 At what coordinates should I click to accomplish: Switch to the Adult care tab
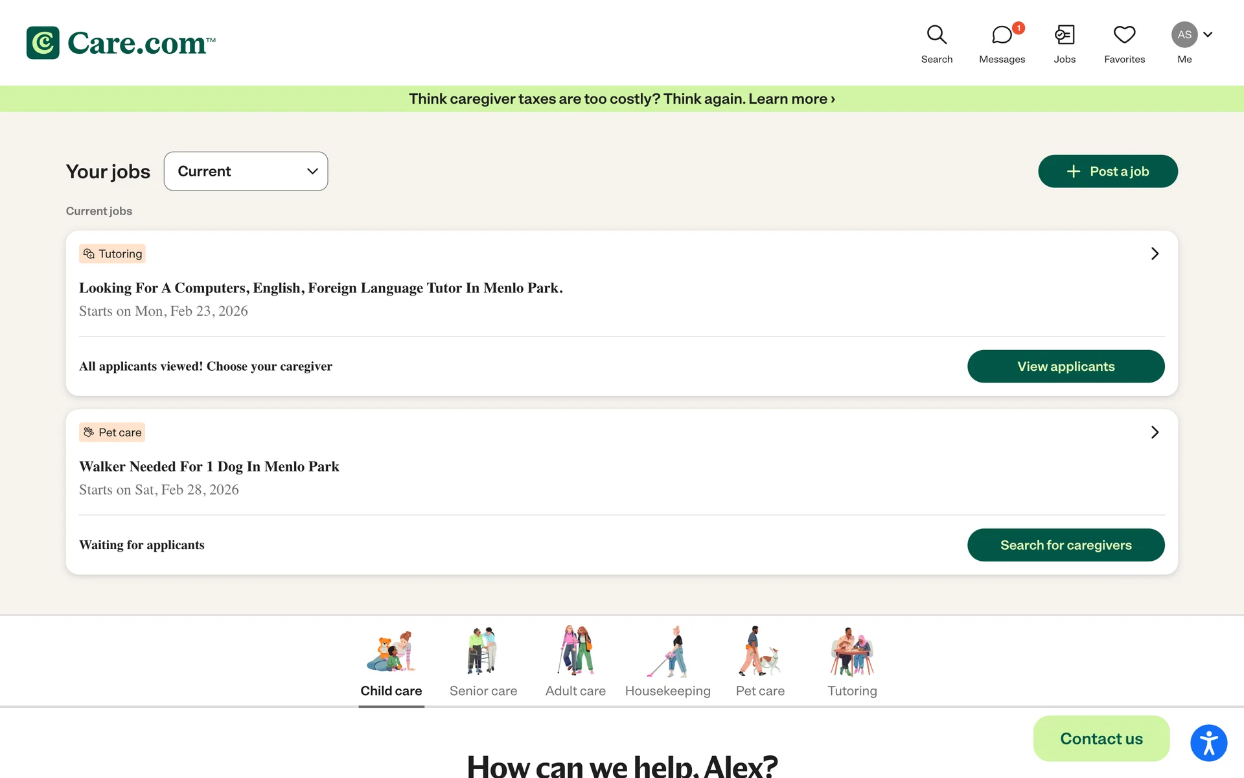575,690
